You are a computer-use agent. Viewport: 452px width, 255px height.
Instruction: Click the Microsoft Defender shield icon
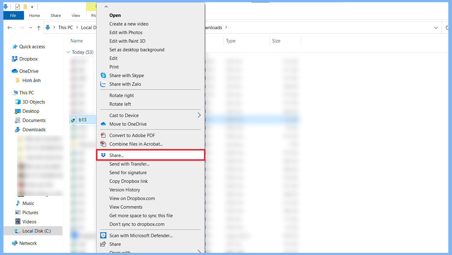point(103,235)
